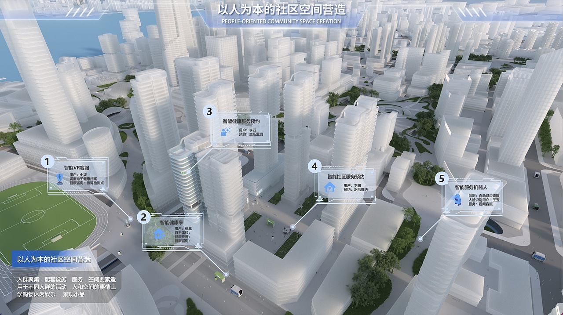Click the person-plus icon in 智能健康服务预约 card
The image size is (563, 315).
click(227, 131)
